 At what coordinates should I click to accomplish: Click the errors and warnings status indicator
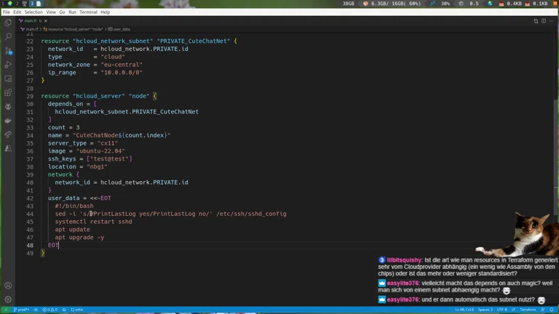[49, 310]
